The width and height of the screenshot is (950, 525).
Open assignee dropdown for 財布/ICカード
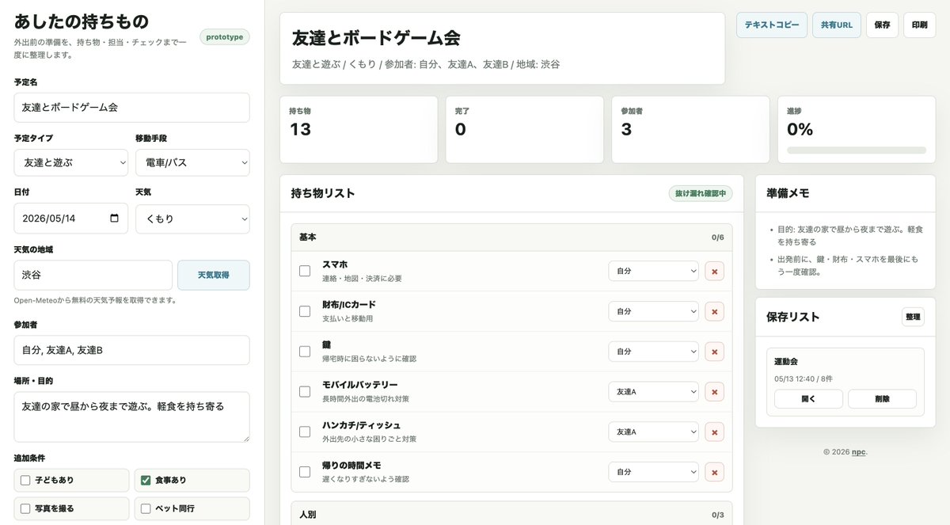pyautogui.click(x=653, y=311)
